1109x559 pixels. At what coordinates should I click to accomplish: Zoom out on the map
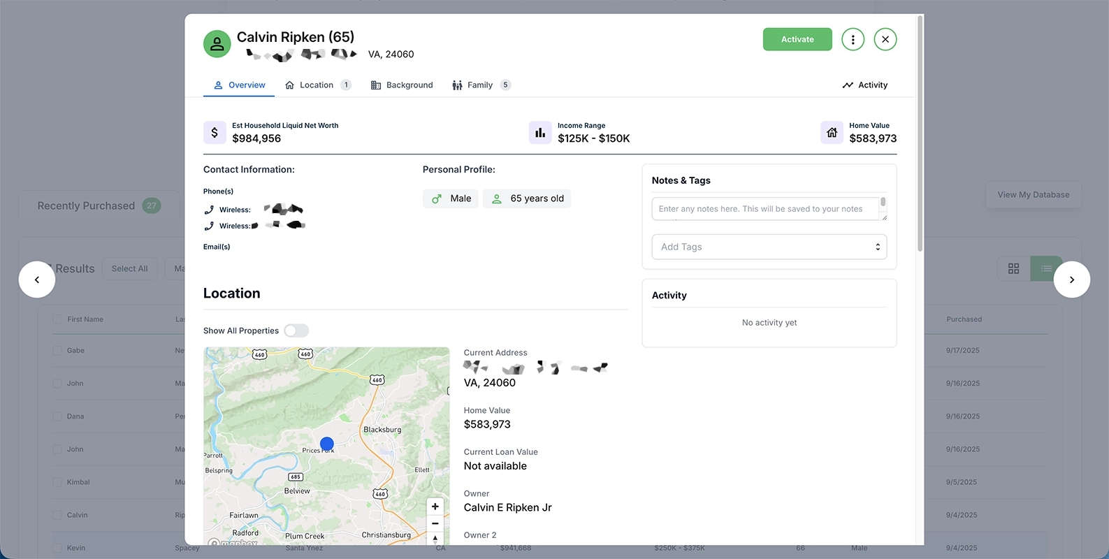(x=435, y=523)
